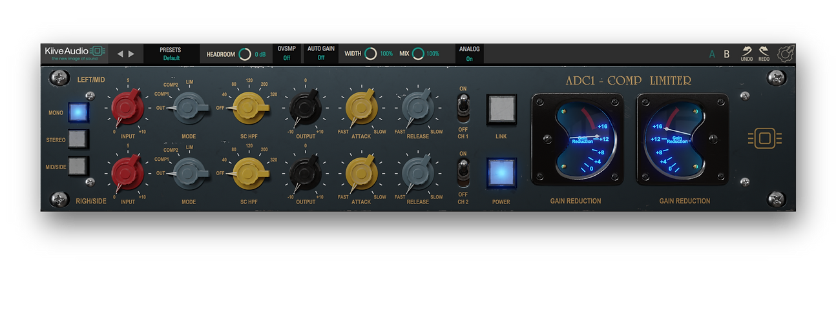Click the Right/Side black Output knob
The width and height of the screenshot is (836, 323).
coord(305,174)
